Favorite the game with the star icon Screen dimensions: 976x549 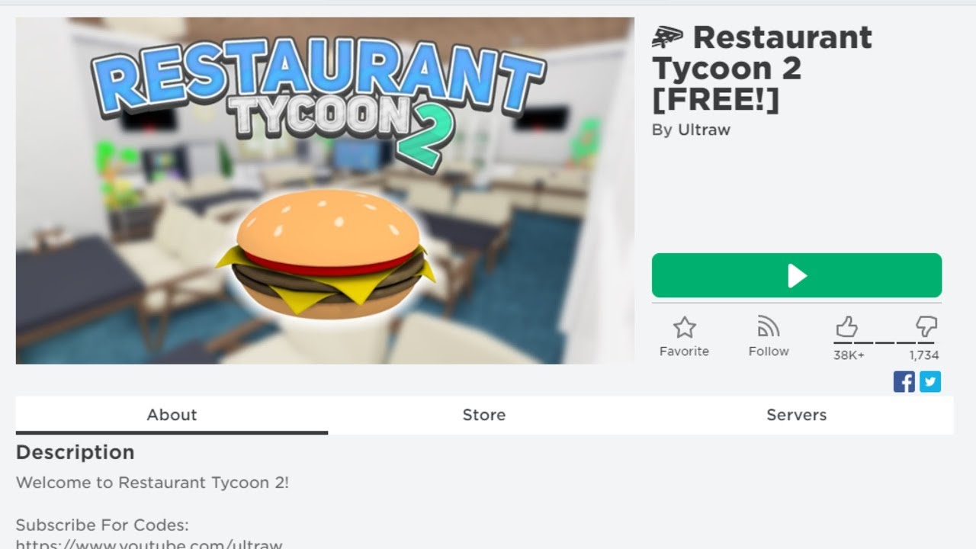pos(684,328)
